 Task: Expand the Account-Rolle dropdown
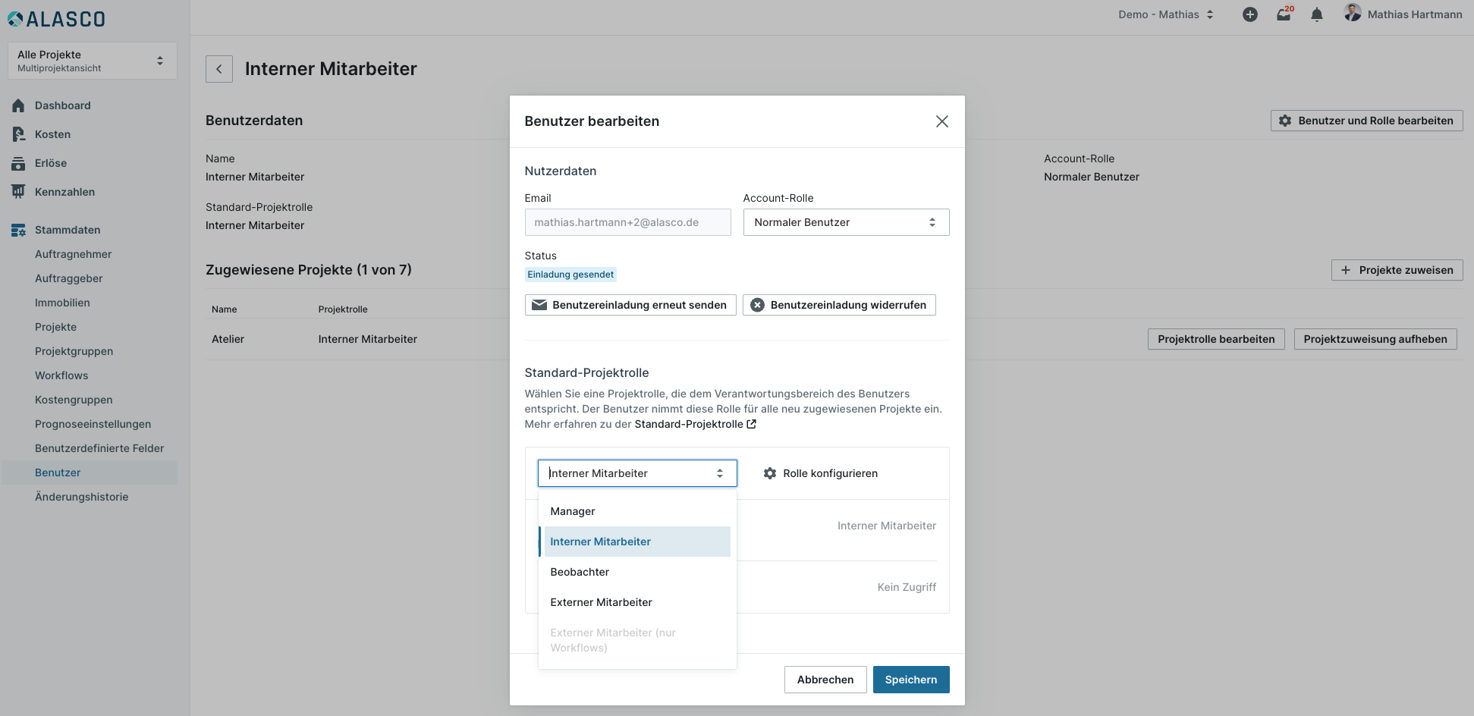point(846,222)
